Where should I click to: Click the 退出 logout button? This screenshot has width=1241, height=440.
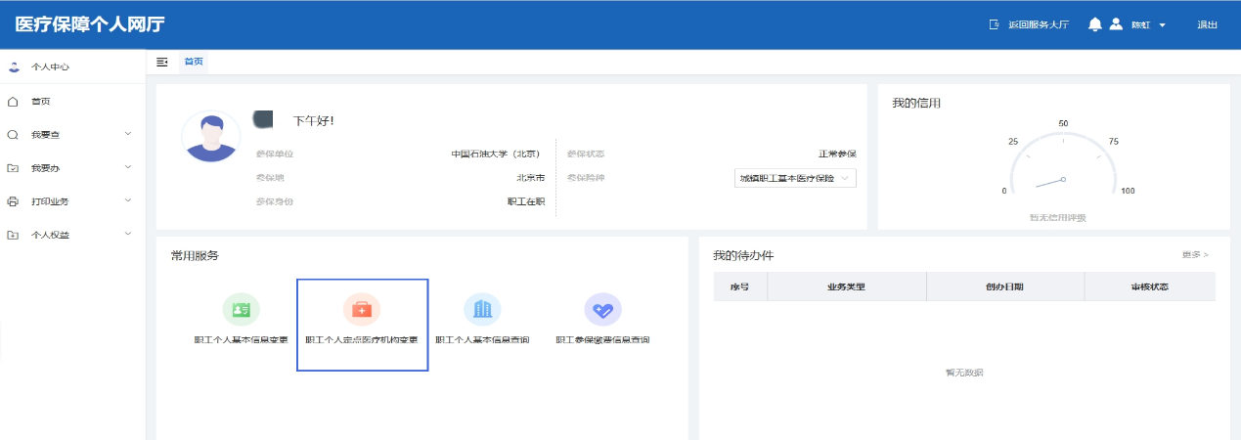pyautogui.click(x=1207, y=24)
